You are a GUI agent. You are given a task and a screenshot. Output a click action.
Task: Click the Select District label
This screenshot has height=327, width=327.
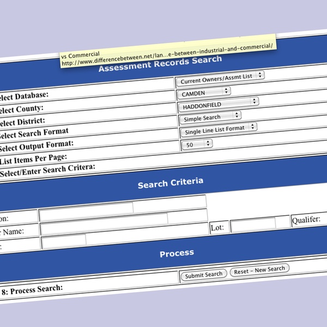click(x=22, y=122)
